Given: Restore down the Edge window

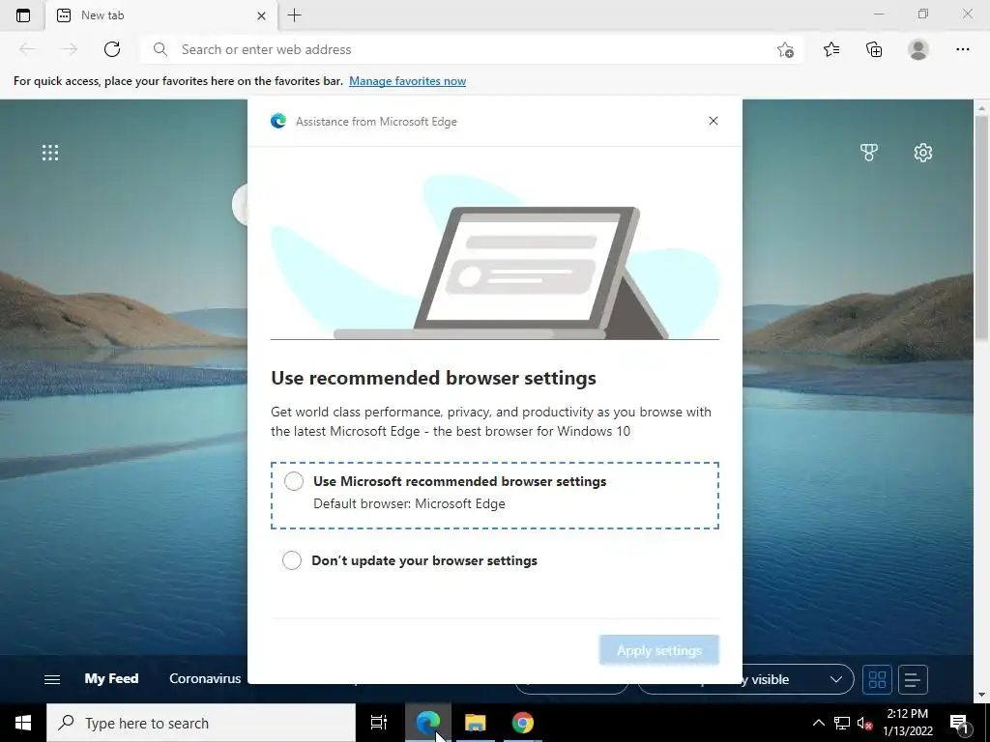Looking at the screenshot, I should pyautogui.click(x=923, y=14).
